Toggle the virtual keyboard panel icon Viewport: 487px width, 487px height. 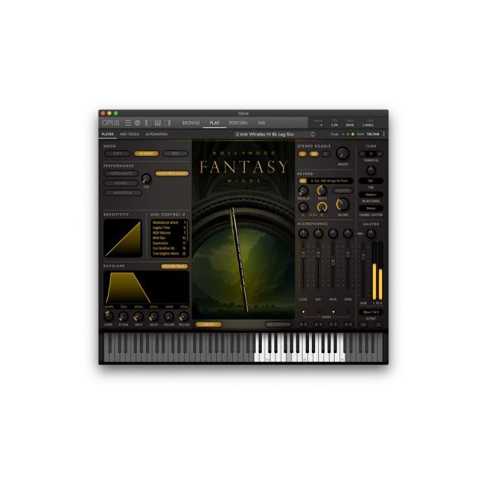[158, 123]
